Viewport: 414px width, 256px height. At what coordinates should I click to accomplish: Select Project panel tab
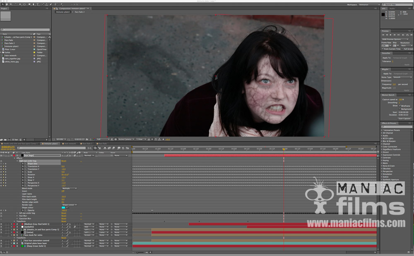tap(4, 8)
